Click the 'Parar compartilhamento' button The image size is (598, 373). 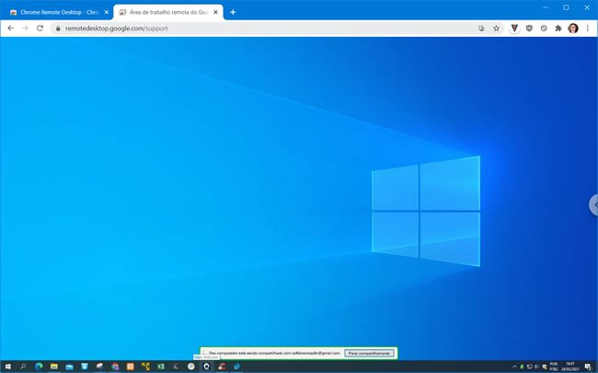pyautogui.click(x=369, y=353)
